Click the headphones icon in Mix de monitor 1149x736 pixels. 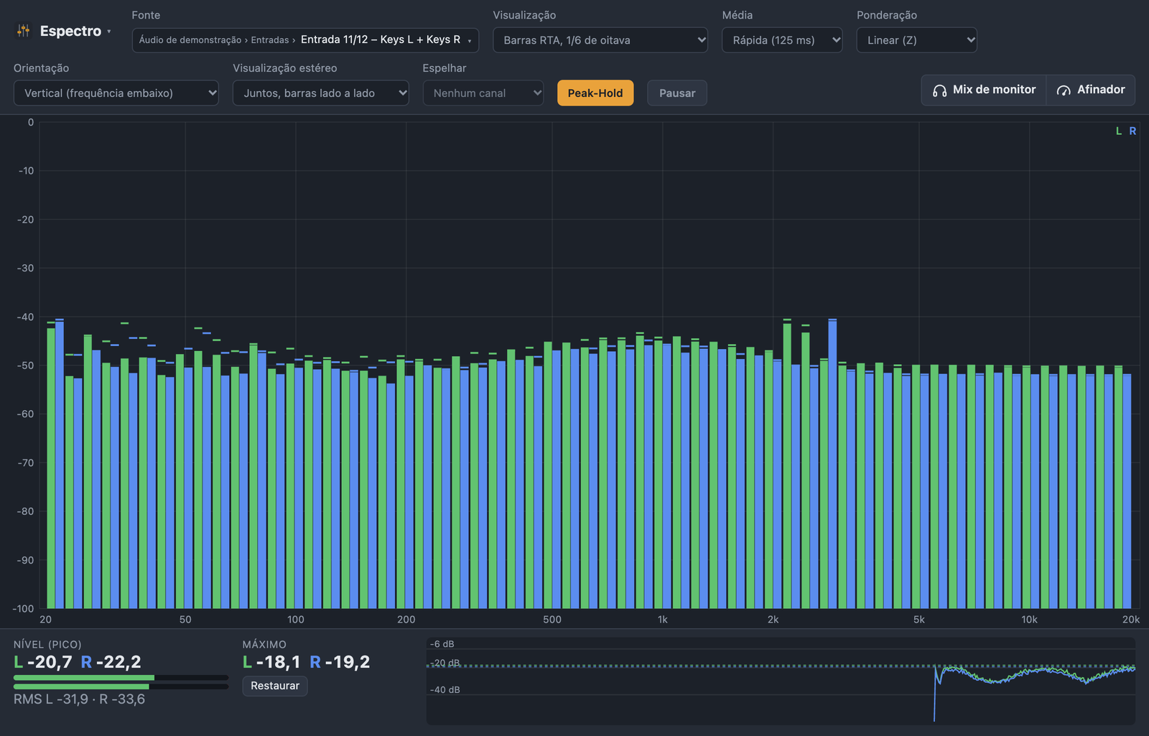pos(939,90)
